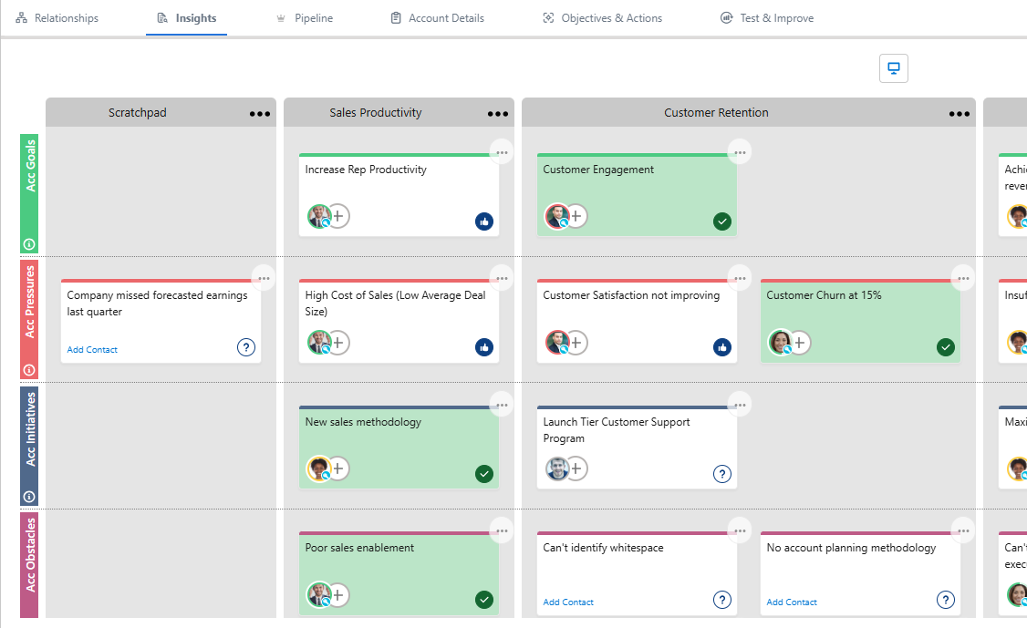The height and width of the screenshot is (628, 1027).
Task: Toggle green checkmark on New sales methodology card
Action: click(484, 474)
